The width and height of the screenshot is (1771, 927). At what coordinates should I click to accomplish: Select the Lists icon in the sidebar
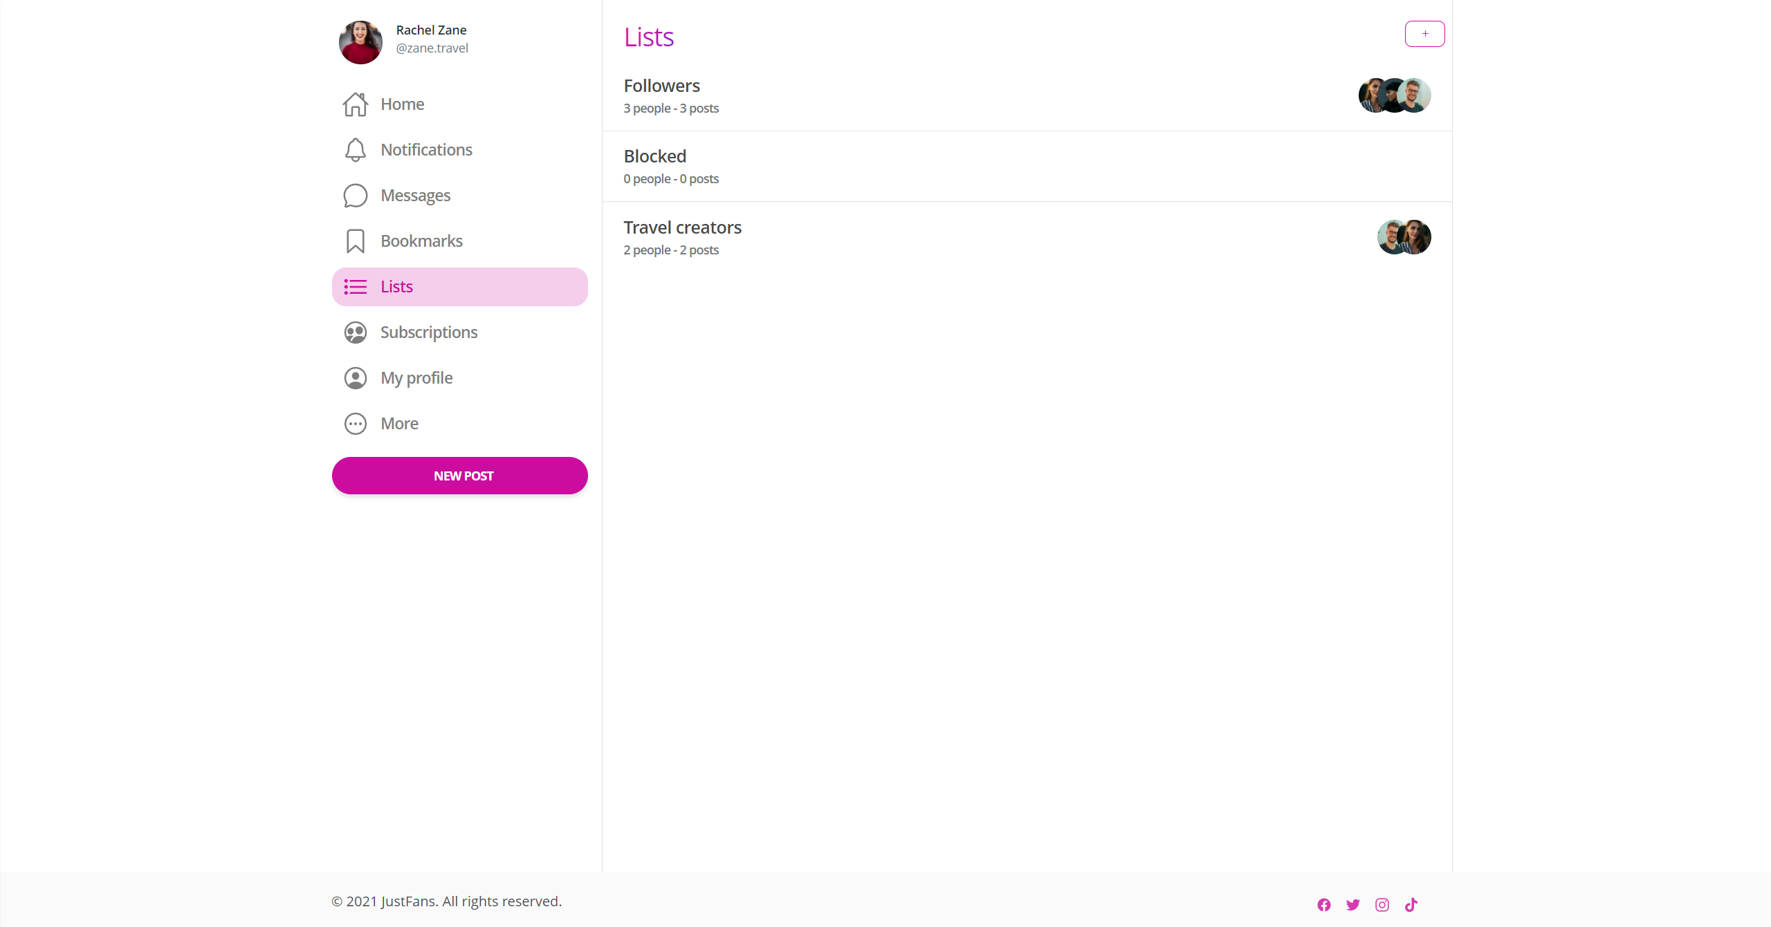pos(355,286)
